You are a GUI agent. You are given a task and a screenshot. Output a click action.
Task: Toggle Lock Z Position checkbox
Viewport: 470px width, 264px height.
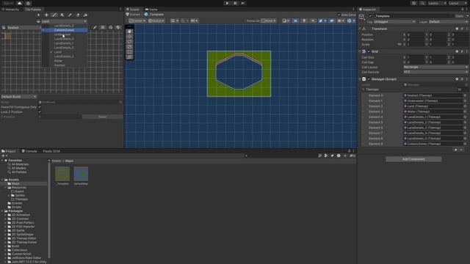(40, 112)
